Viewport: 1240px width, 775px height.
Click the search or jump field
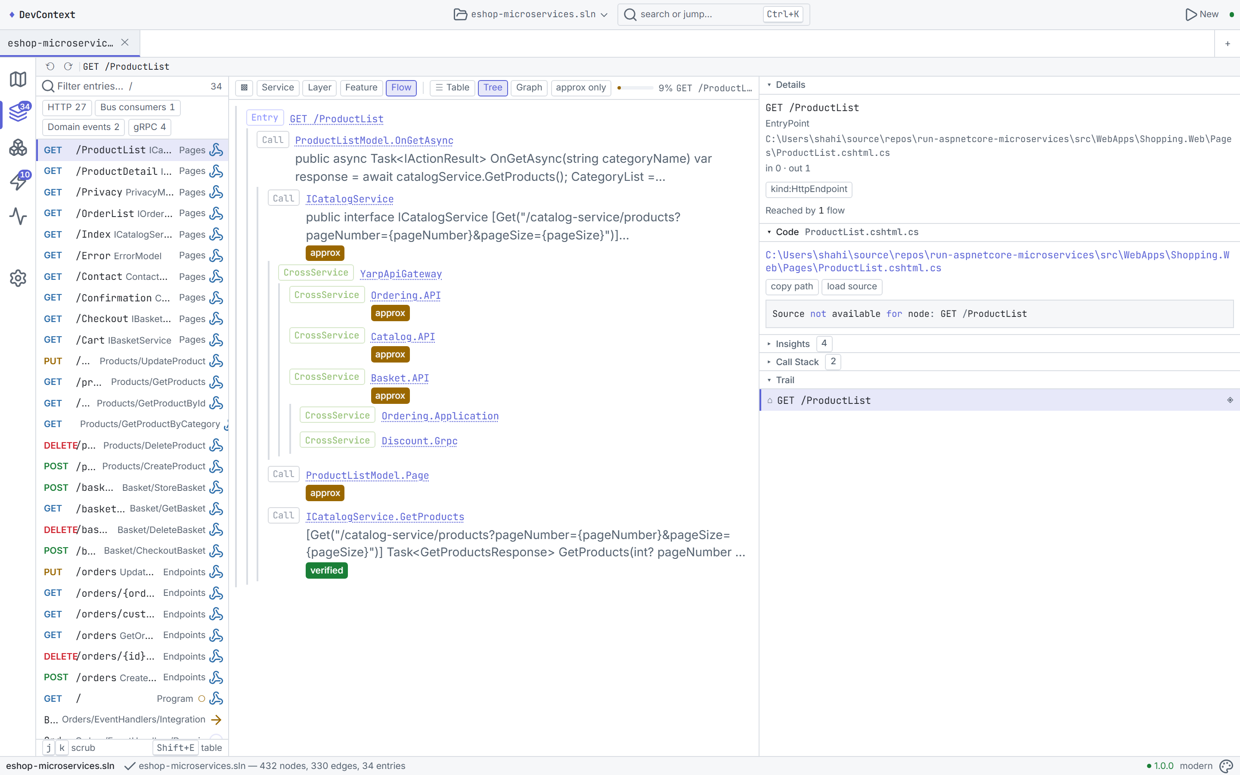coord(713,14)
